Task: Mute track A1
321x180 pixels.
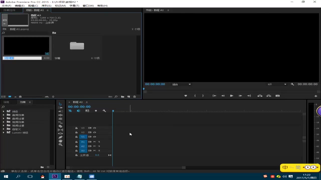Action: coord(94,142)
